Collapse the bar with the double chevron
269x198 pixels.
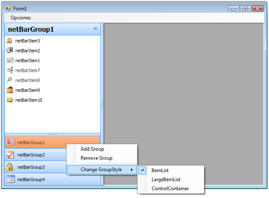[95, 28]
